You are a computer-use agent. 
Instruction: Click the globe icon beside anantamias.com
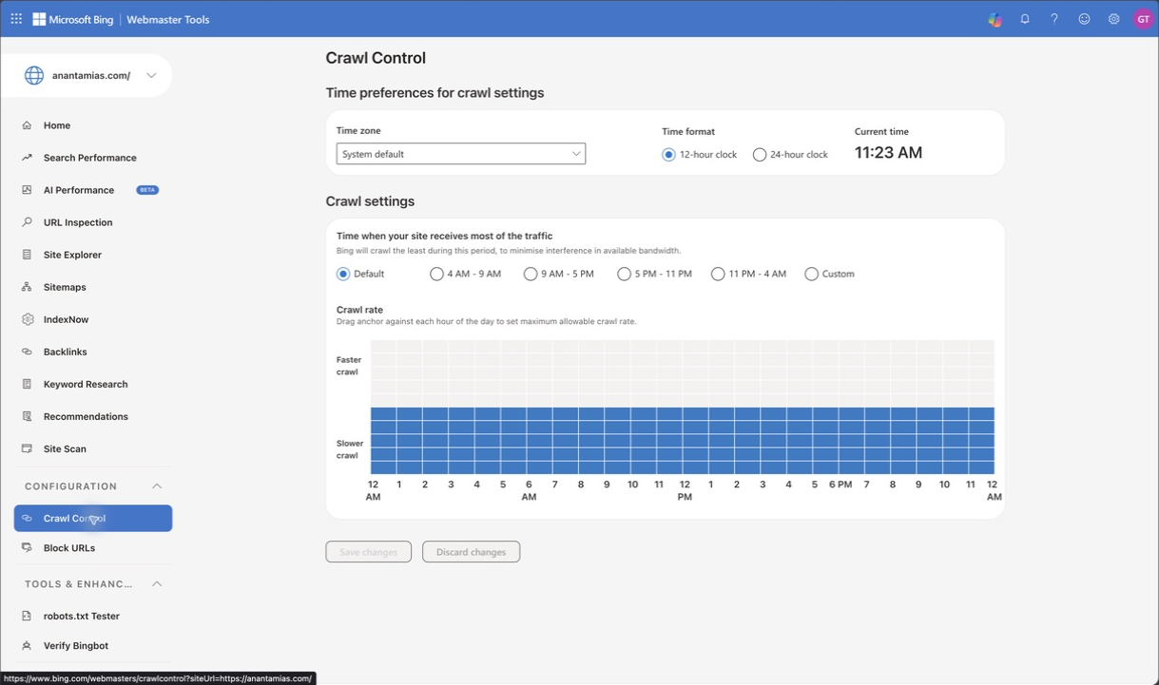[34, 76]
